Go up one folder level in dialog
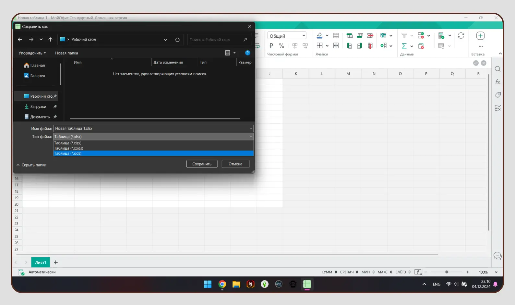Screen dimensions: 515x305 pyautogui.click(x=50, y=39)
